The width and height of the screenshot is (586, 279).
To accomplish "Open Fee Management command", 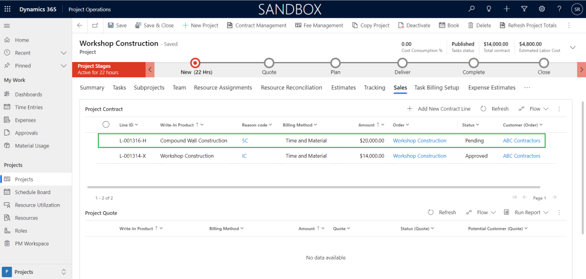I will tap(319, 25).
